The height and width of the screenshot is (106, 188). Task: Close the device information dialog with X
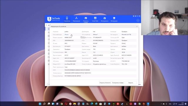tap(137, 26)
